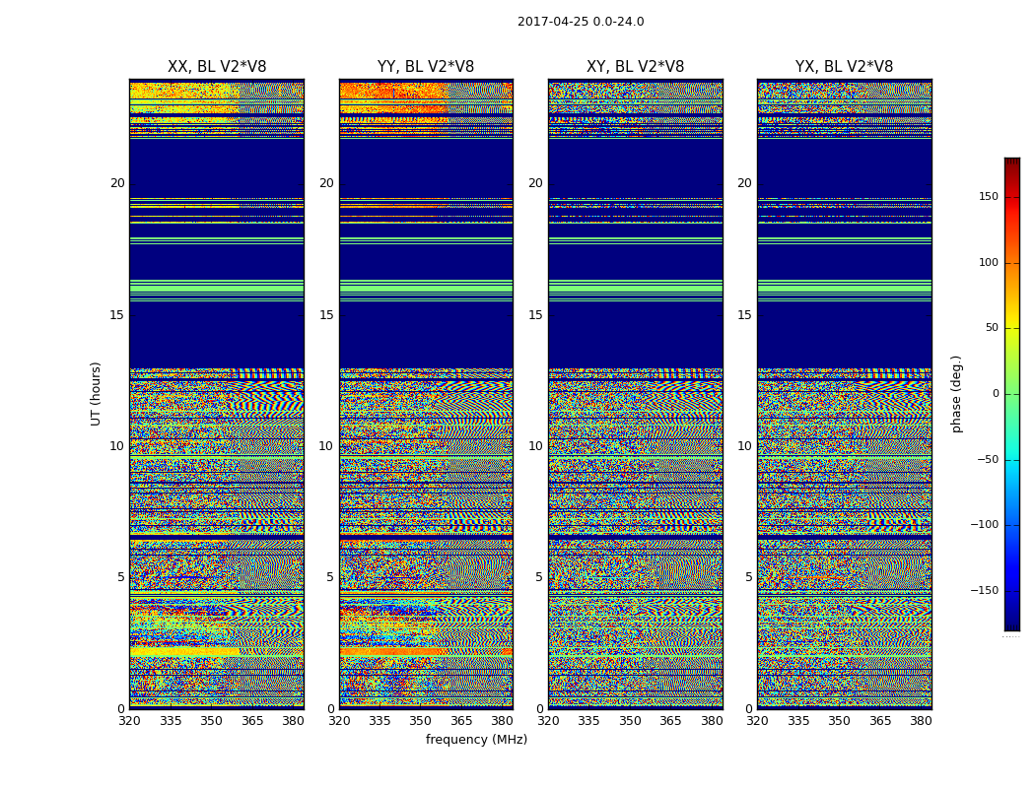This screenshot has height=788, width=1035.
Task: Click the XY, BL V2*V8 panel title
Action: pos(635,67)
